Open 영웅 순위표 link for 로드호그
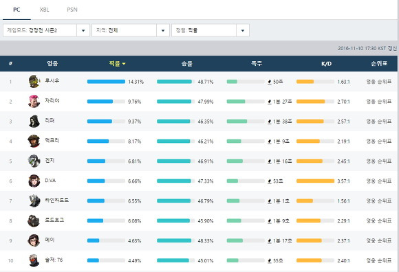399x272 pixels. click(x=379, y=220)
